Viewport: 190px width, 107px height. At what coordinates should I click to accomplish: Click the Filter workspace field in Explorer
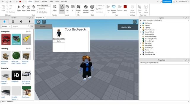(164, 21)
